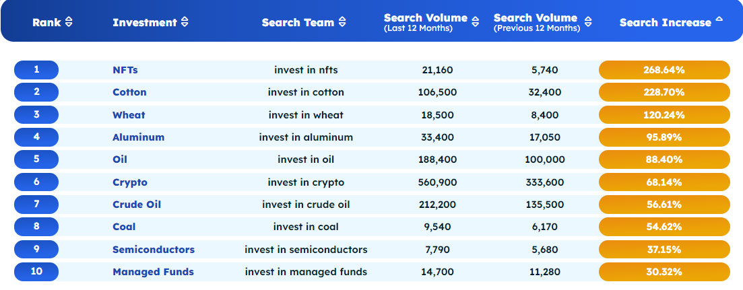Open the Crypto investment entry
This screenshot has width=743, height=290.
130,182
